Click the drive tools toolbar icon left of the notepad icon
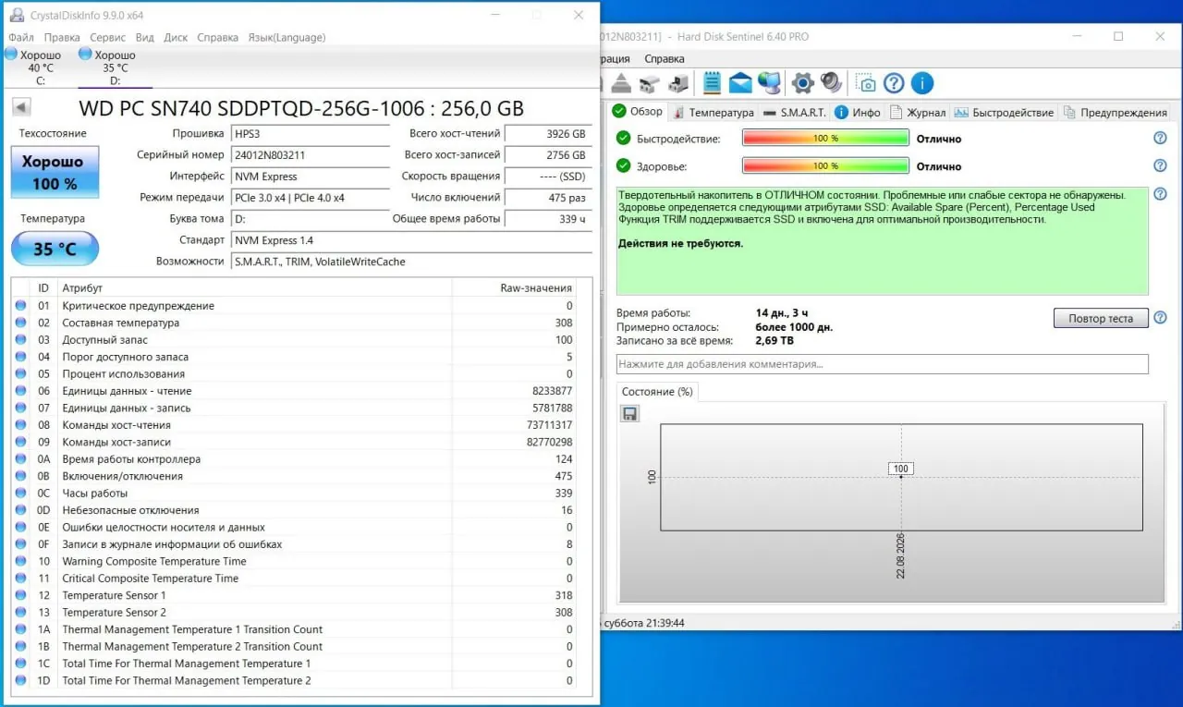 click(x=678, y=83)
